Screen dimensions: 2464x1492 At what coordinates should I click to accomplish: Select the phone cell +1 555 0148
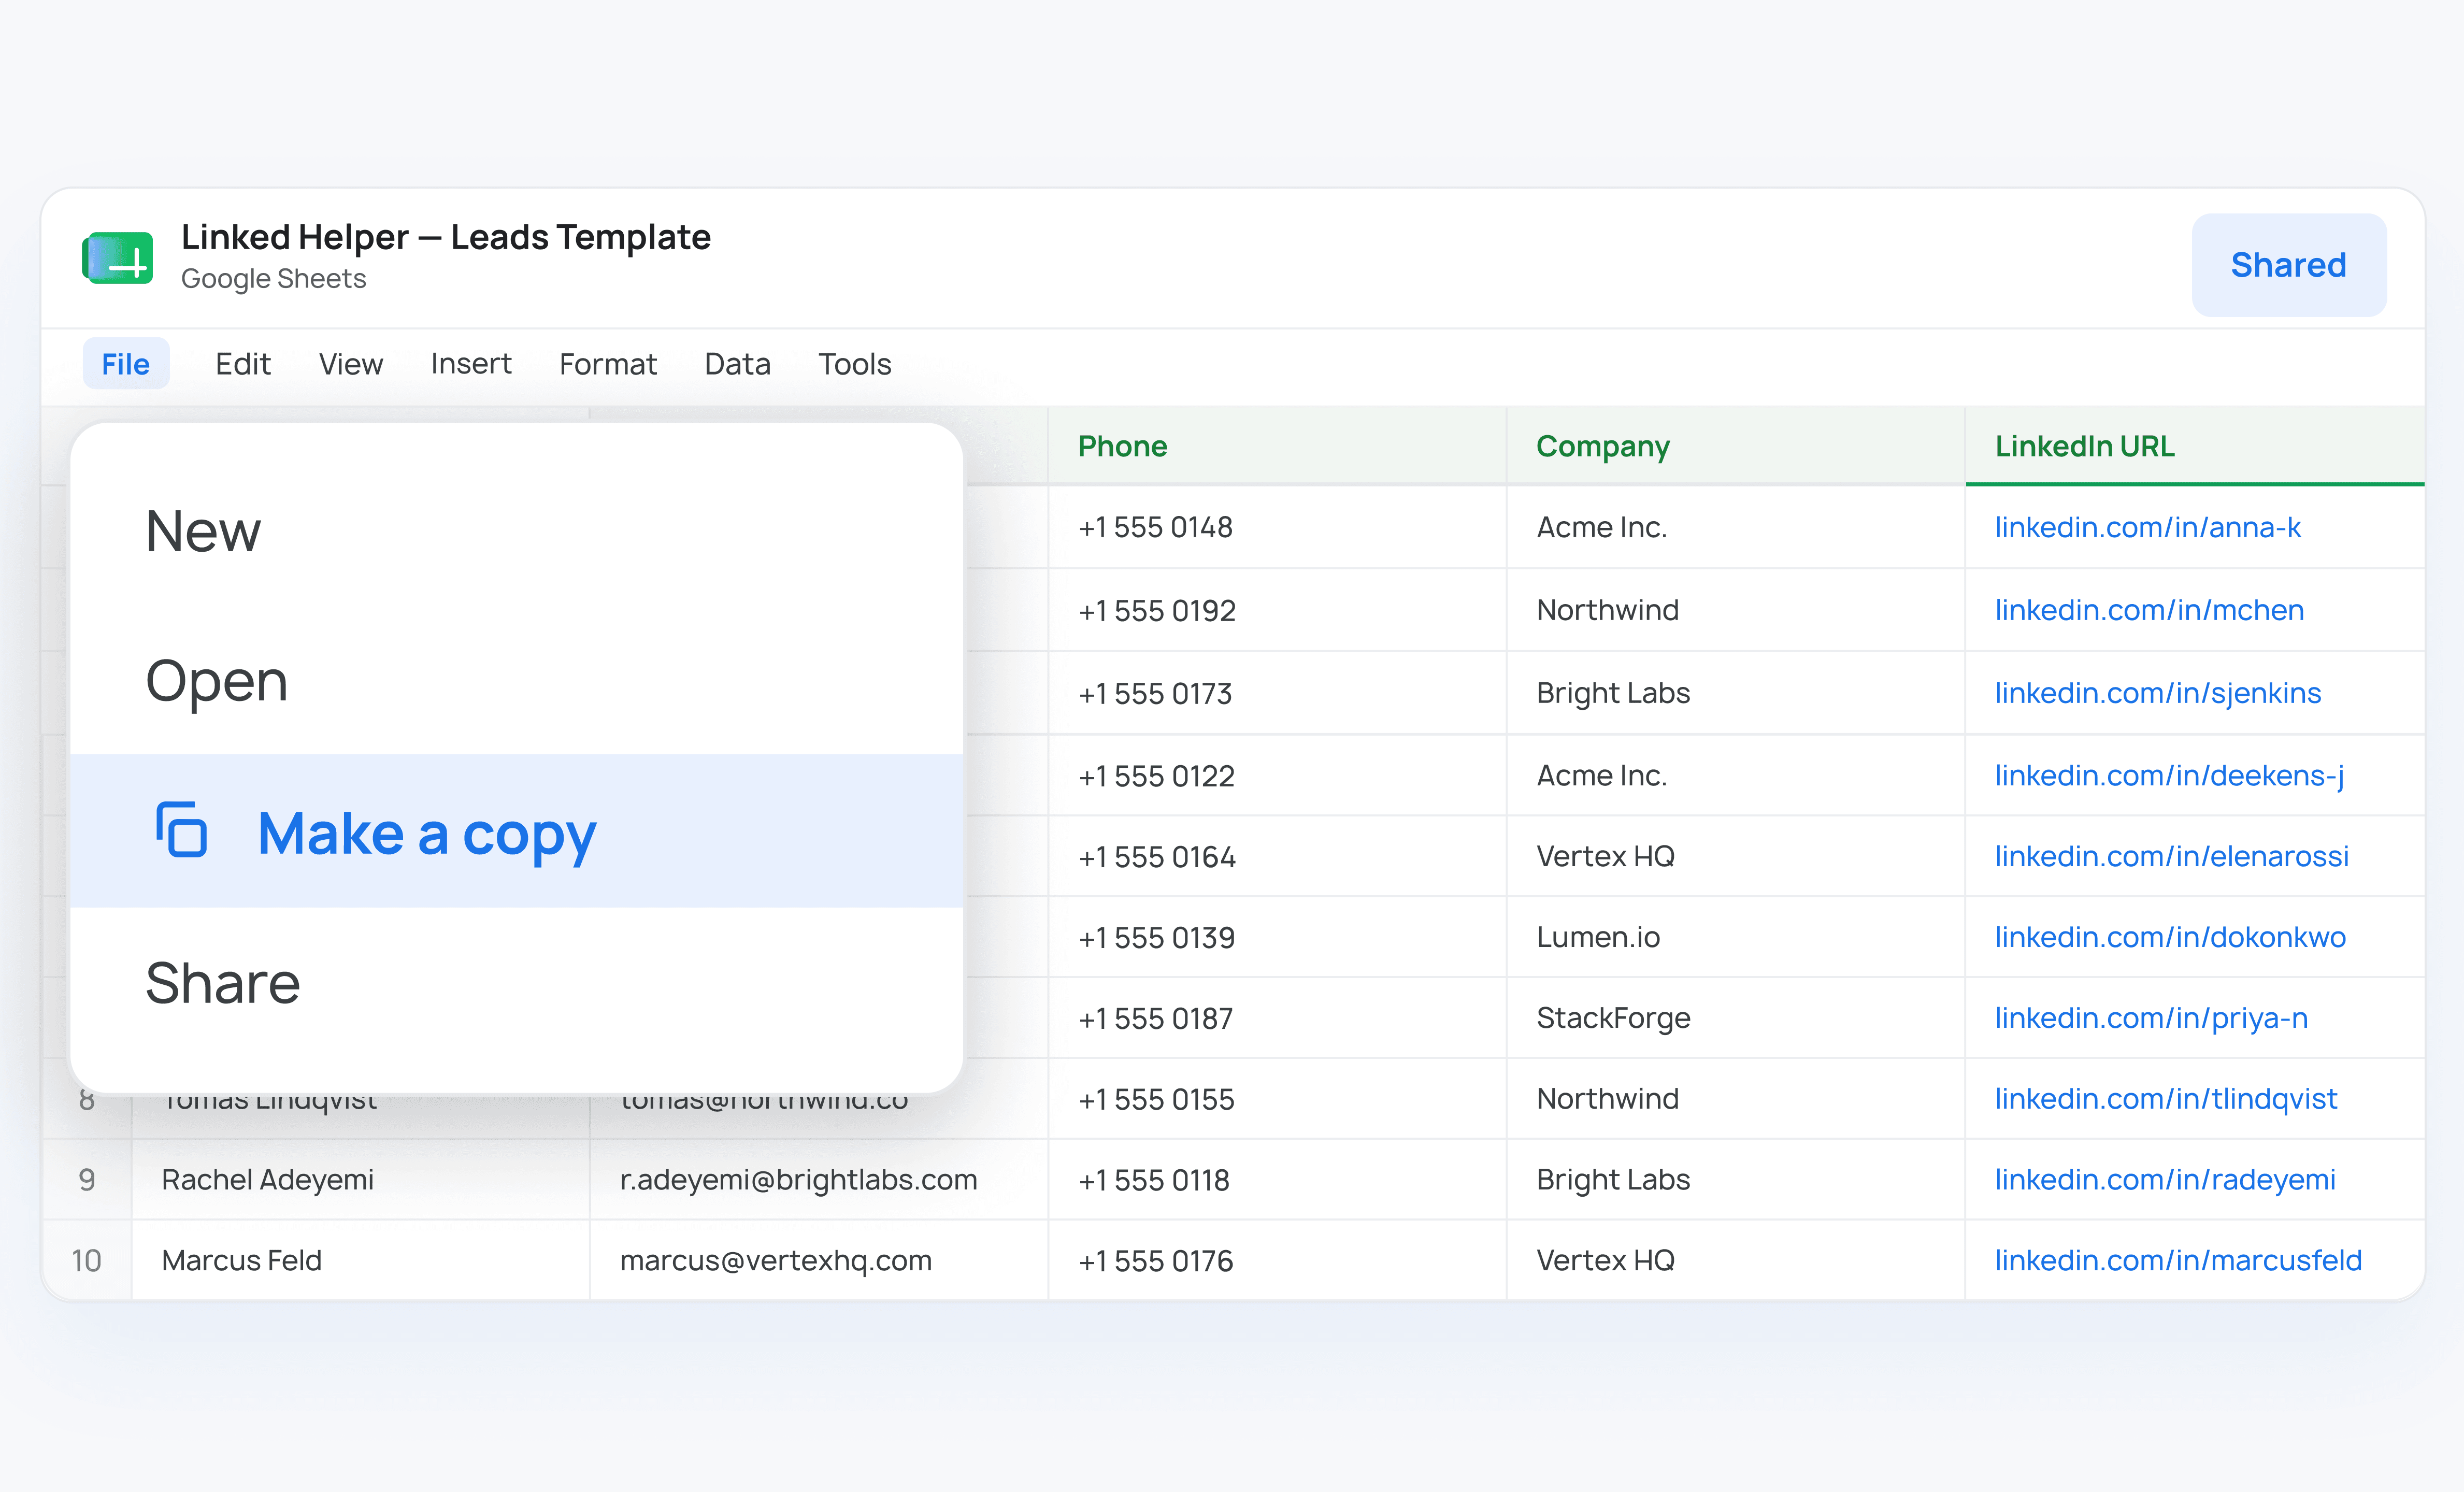1277,527
